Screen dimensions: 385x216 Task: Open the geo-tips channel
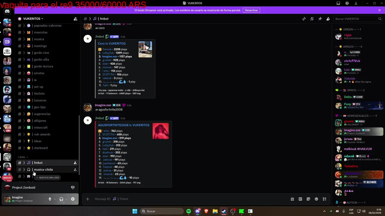48,107
